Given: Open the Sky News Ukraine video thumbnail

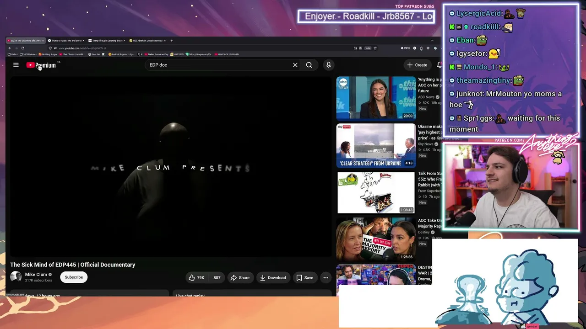Looking at the screenshot, I should coord(376,145).
